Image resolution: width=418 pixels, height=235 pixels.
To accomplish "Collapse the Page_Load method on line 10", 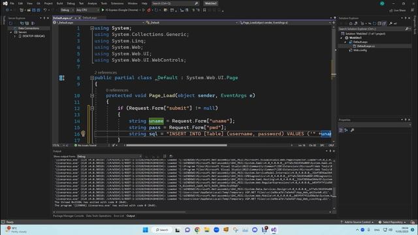I will click(x=92, y=96).
